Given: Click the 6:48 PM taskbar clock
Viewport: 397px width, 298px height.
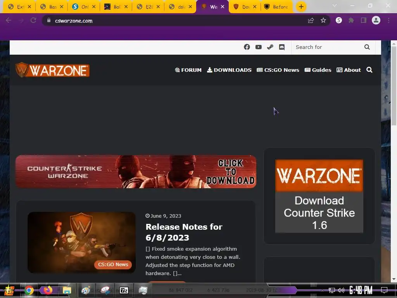Looking at the screenshot, I should tap(361, 290).
